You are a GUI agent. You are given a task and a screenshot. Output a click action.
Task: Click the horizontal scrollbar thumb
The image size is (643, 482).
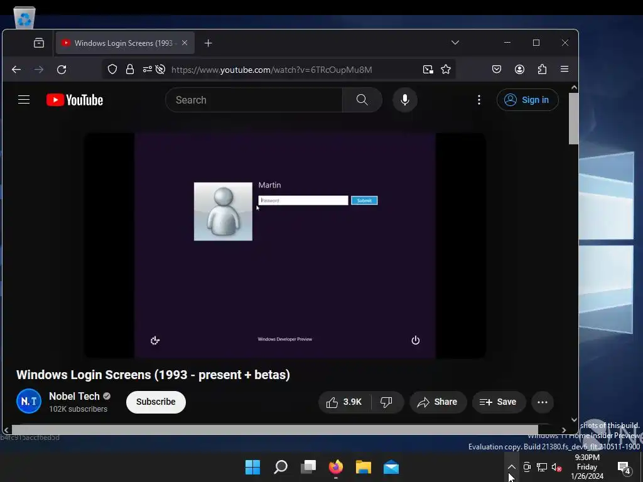[275, 429]
